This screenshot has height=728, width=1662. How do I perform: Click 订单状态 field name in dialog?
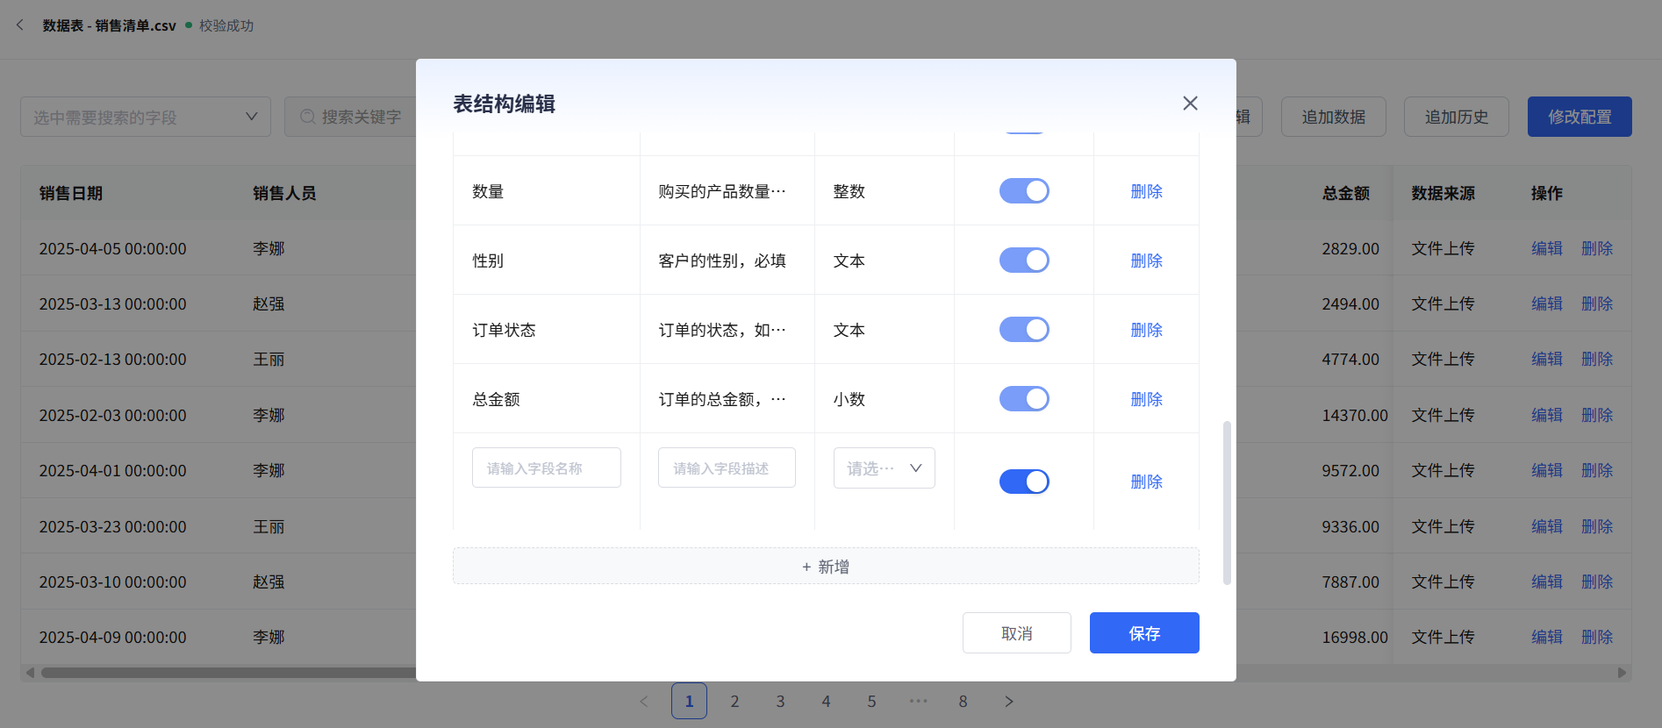click(504, 330)
